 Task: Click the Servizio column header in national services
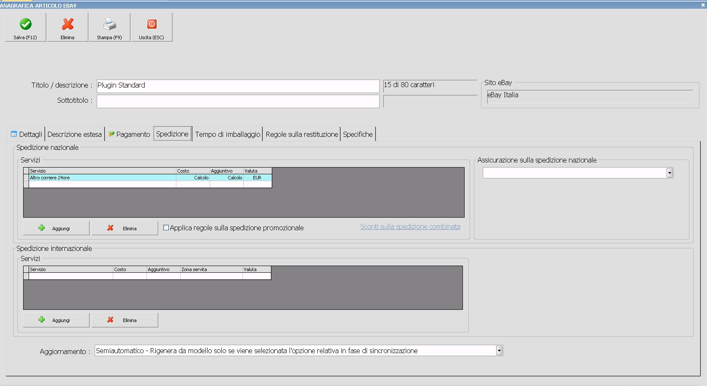[x=102, y=171]
